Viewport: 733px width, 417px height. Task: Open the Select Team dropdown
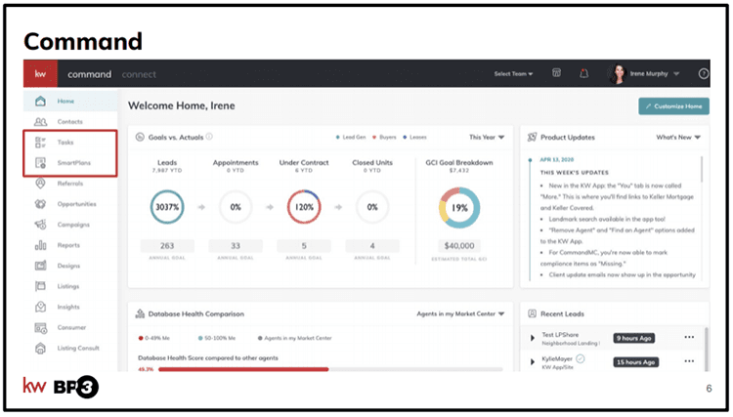point(513,74)
